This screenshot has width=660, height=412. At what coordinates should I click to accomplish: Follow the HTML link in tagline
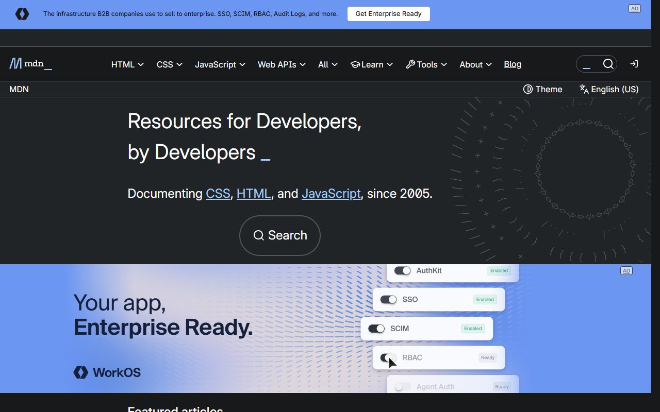coord(254,194)
